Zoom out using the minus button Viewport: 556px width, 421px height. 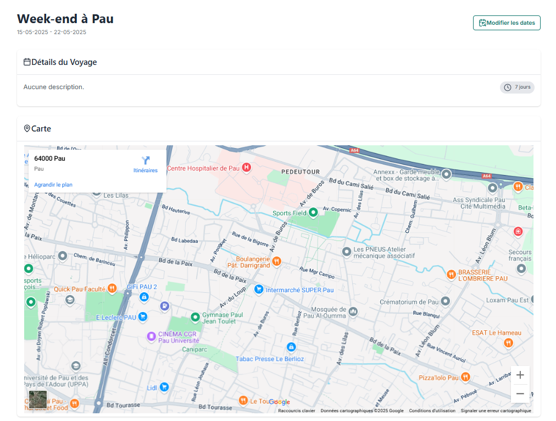coord(520,393)
